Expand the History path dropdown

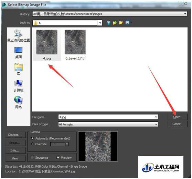(x=185, y=14)
